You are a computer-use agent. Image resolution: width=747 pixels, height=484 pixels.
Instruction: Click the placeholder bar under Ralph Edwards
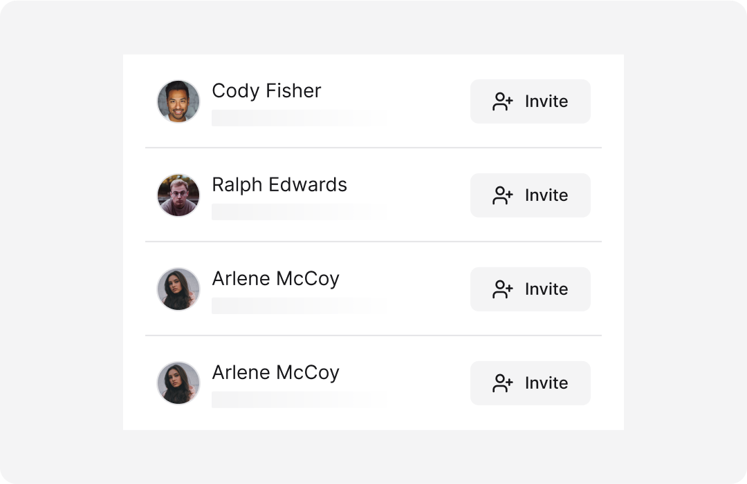(x=299, y=212)
